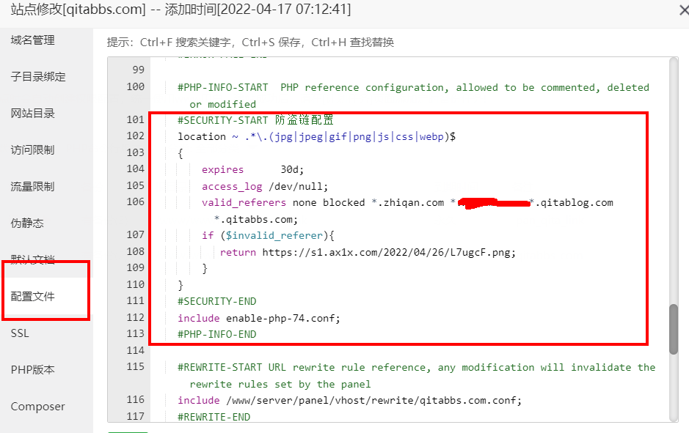Go to 流量限制 tab
The height and width of the screenshot is (433, 689).
pyautogui.click(x=33, y=187)
